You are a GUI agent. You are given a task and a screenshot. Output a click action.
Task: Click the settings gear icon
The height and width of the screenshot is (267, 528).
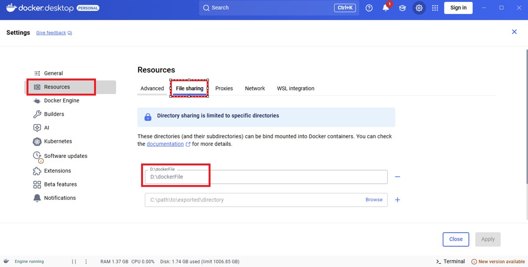click(x=419, y=8)
